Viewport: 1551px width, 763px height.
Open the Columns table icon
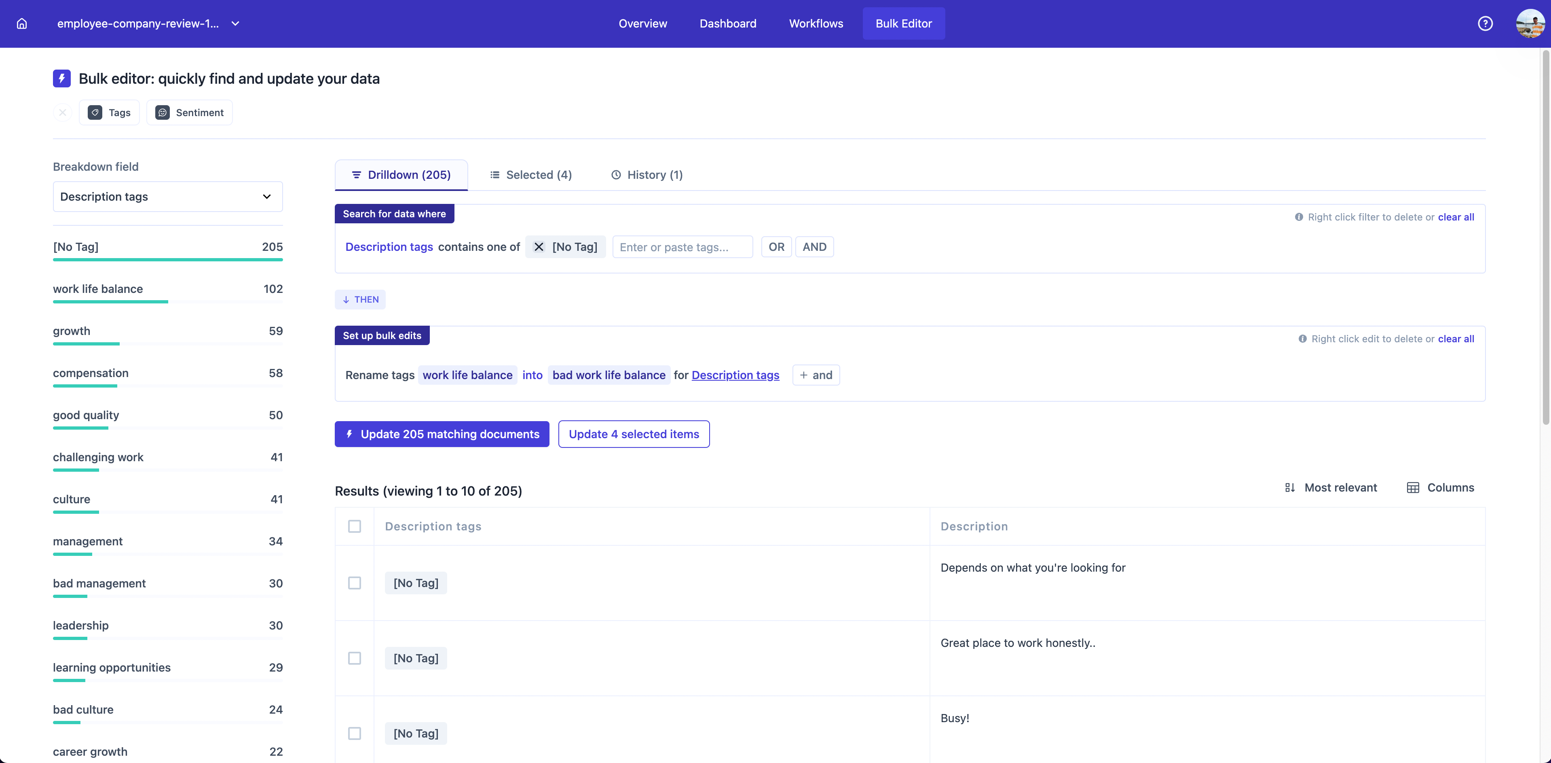click(x=1413, y=488)
